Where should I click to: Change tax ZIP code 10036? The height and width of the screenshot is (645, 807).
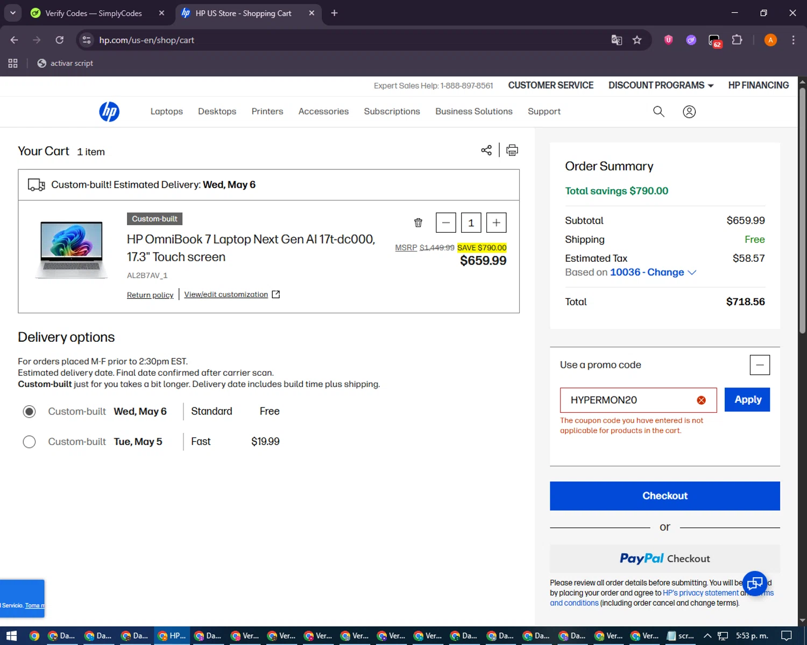pyautogui.click(x=653, y=273)
